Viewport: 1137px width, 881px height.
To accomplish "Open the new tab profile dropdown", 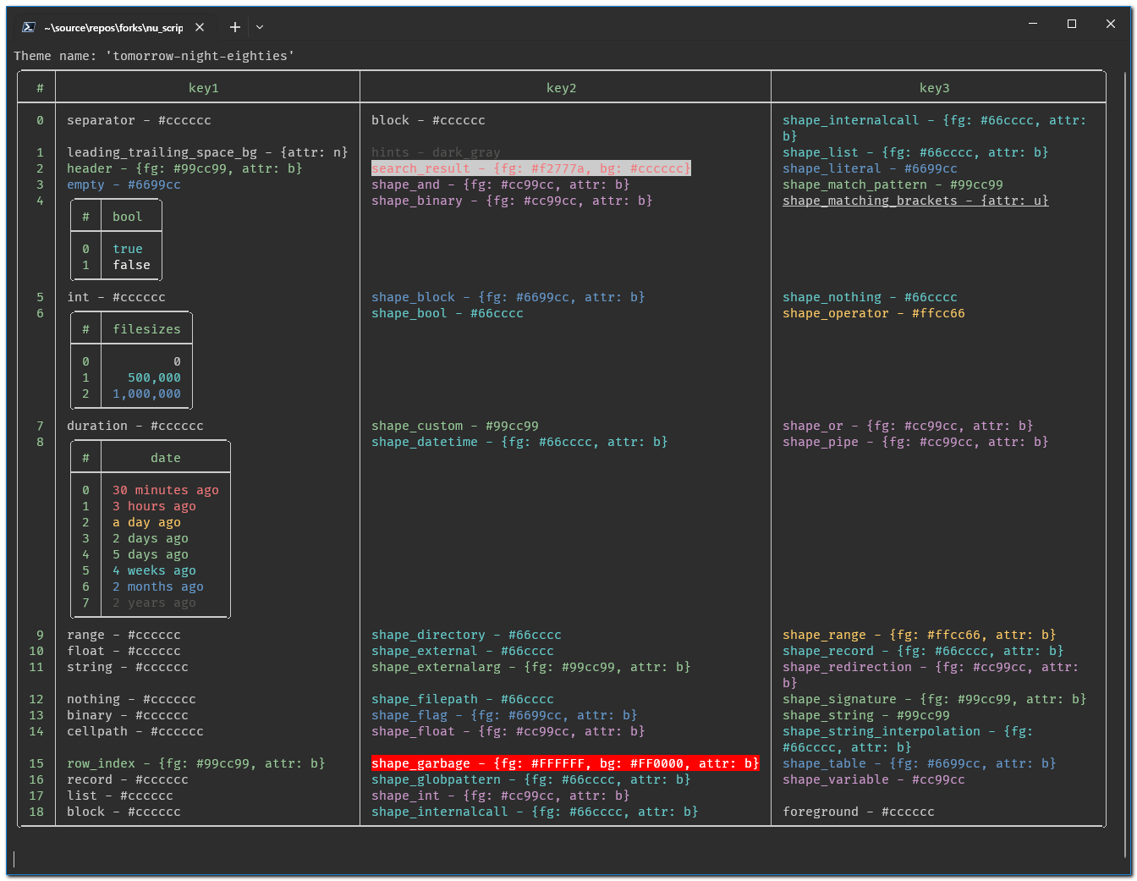I will (x=260, y=27).
